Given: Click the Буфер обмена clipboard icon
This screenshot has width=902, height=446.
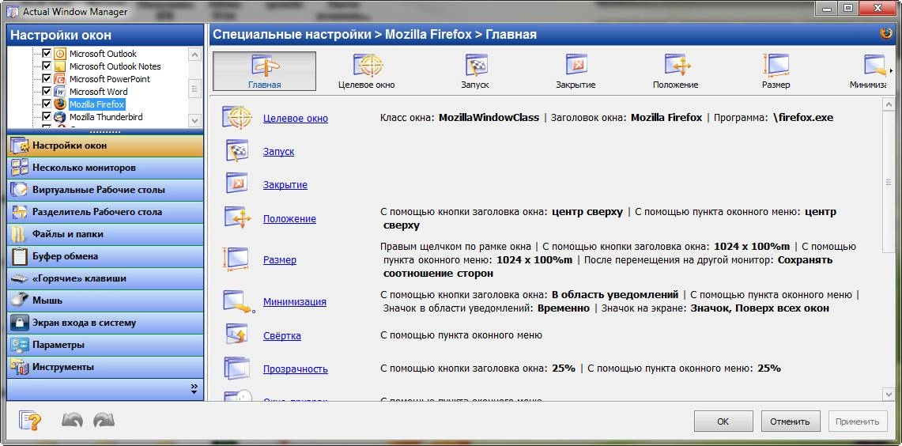Looking at the screenshot, I should tap(20, 255).
